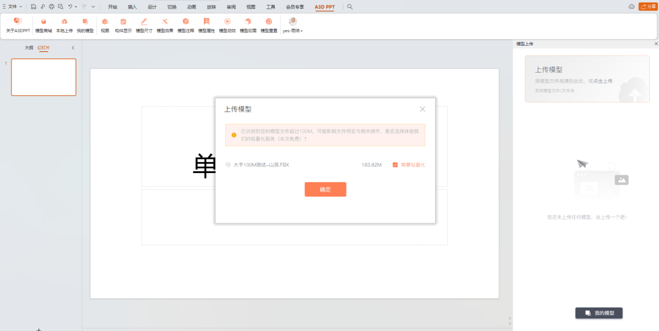This screenshot has height=331, width=659.
Task: Open the 文件 menu dropdown
Action: tap(13, 7)
